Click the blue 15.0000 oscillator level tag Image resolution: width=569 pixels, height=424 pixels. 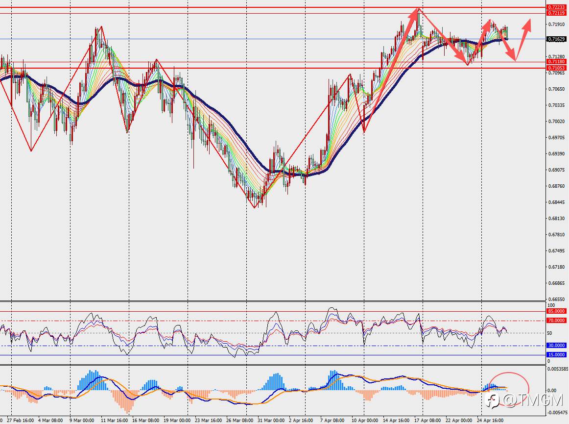pyautogui.click(x=556, y=354)
